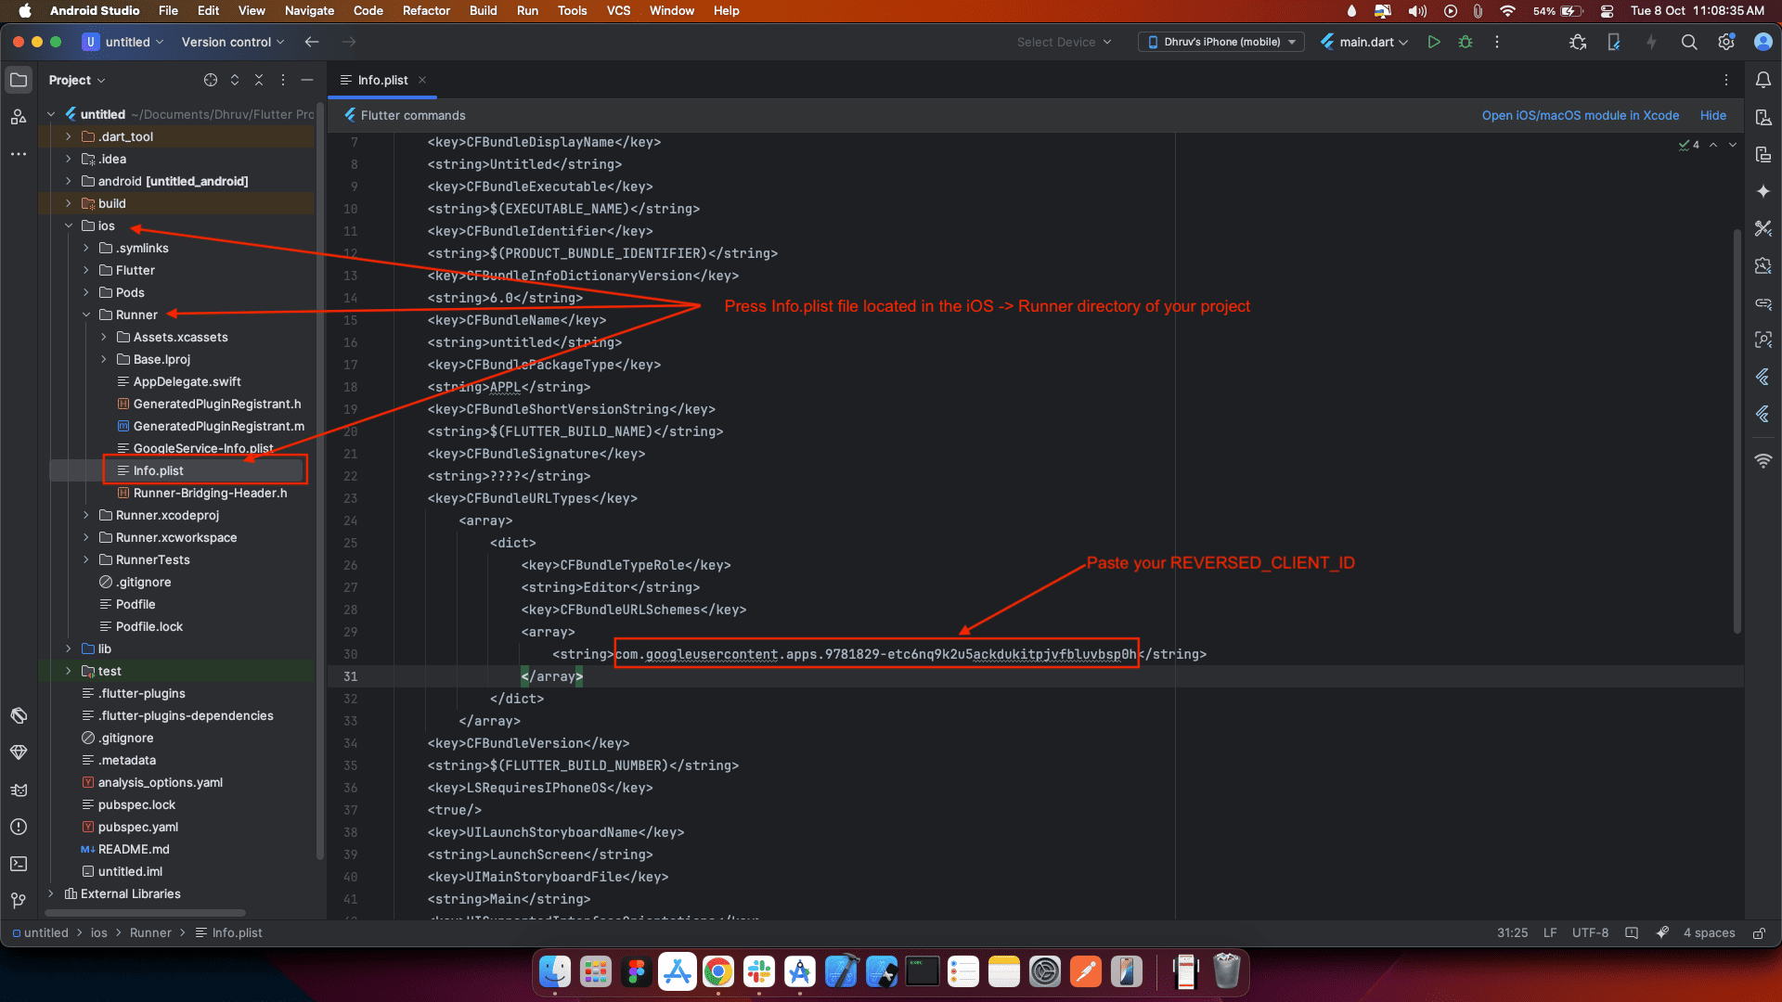Select the Info.plist editor tab

(382, 80)
